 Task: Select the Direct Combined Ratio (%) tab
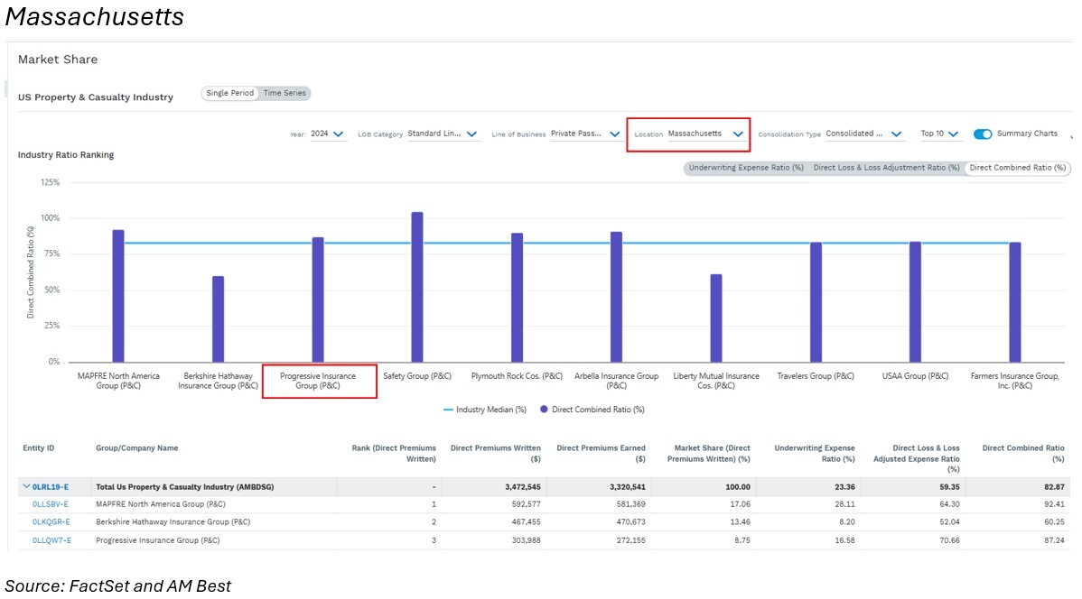click(x=1018, y=168)
